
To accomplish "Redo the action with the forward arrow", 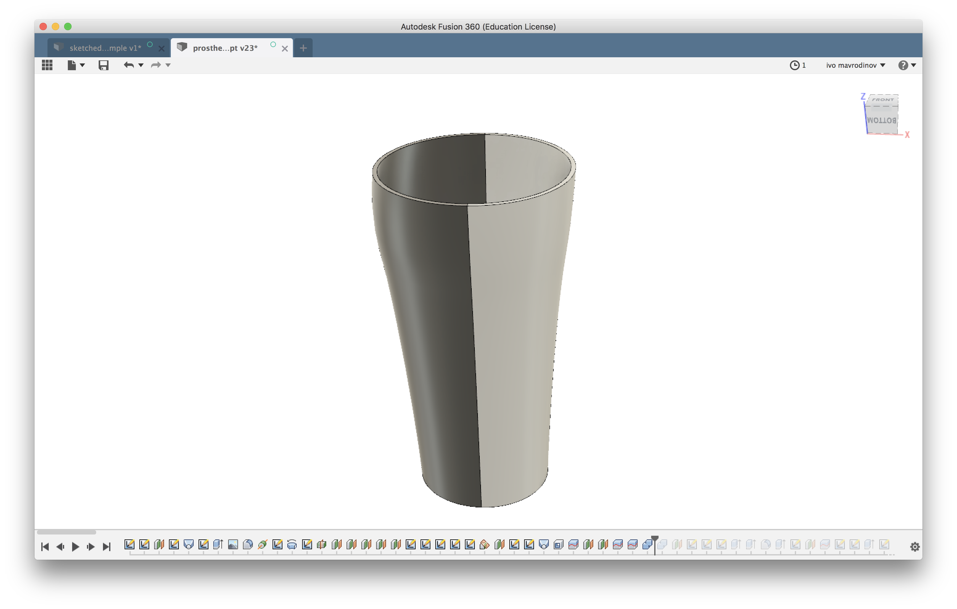I will [x=156, y=65].
